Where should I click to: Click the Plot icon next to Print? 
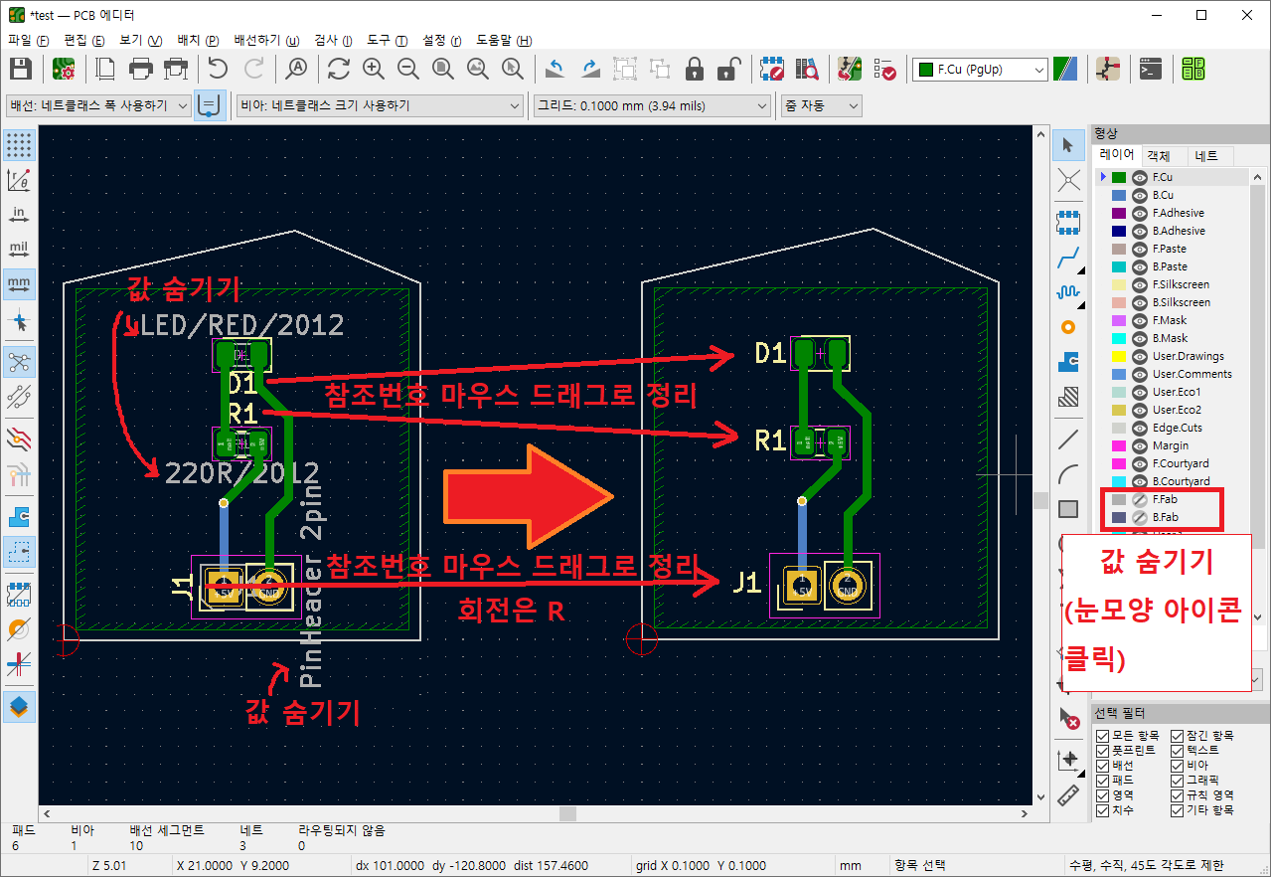pos(176,69)
